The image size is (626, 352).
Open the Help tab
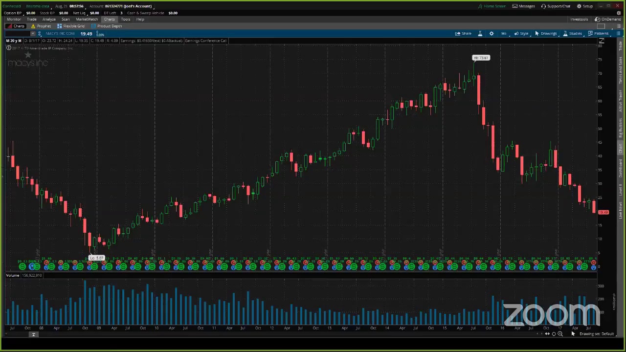140,19
